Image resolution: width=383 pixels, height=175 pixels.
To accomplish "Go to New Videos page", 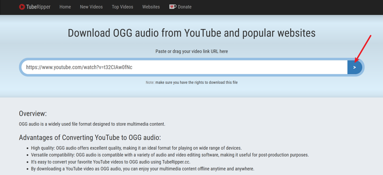I will (91, 7).
